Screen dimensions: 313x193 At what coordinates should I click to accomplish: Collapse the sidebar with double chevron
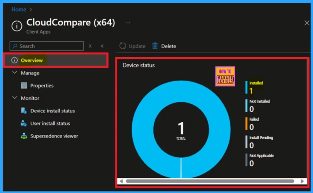coord(102,46)
